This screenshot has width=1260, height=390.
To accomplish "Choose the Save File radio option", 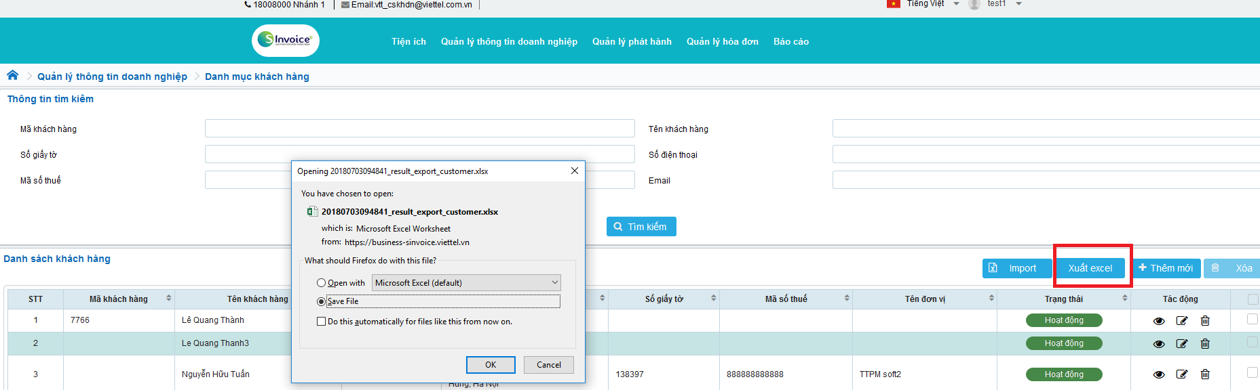I will [321, 301].
